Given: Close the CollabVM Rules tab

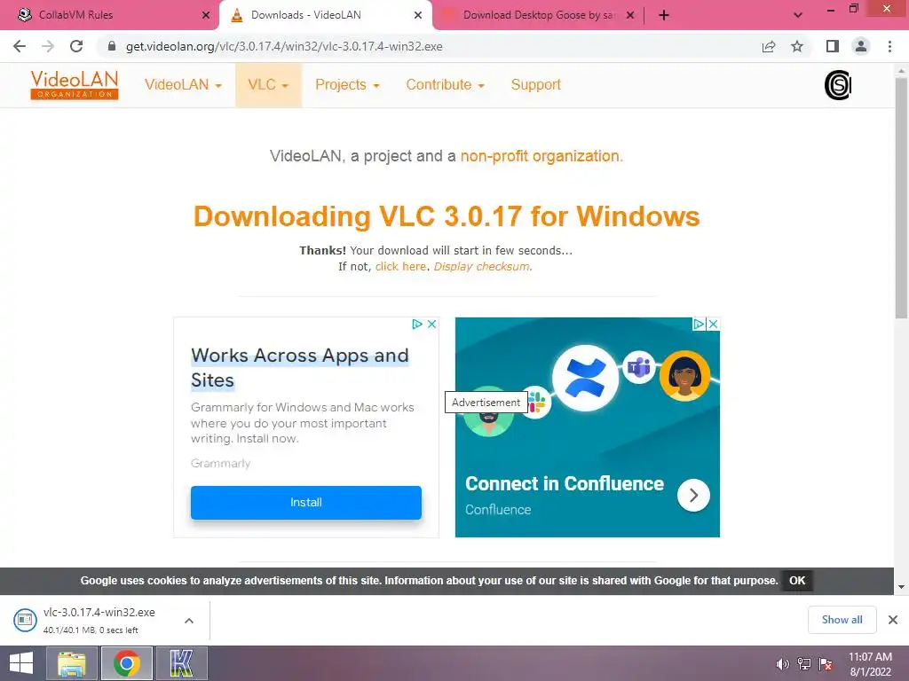Looking at the screenshot, I should [206, 15].
